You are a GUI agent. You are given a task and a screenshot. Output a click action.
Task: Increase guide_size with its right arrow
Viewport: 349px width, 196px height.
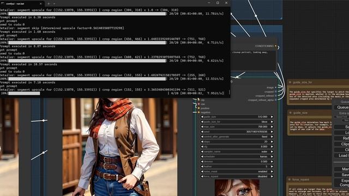pos(272,117)
